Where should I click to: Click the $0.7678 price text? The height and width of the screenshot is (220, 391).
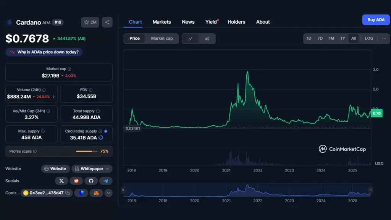tap(27, 39)
